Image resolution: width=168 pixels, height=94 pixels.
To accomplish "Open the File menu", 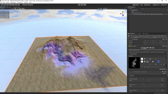I will (x=1, y=3).
